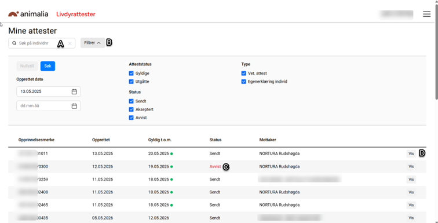
Task: Click the Mottaker column header
Action: tap(268, 140)
